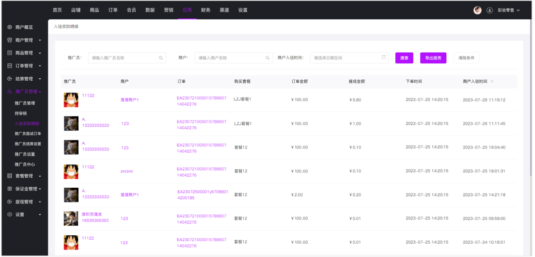Viewport: 535px width, 257px height.
Task: Expand the 套餐管理 sidebar menu
Action: click(40, 176)
